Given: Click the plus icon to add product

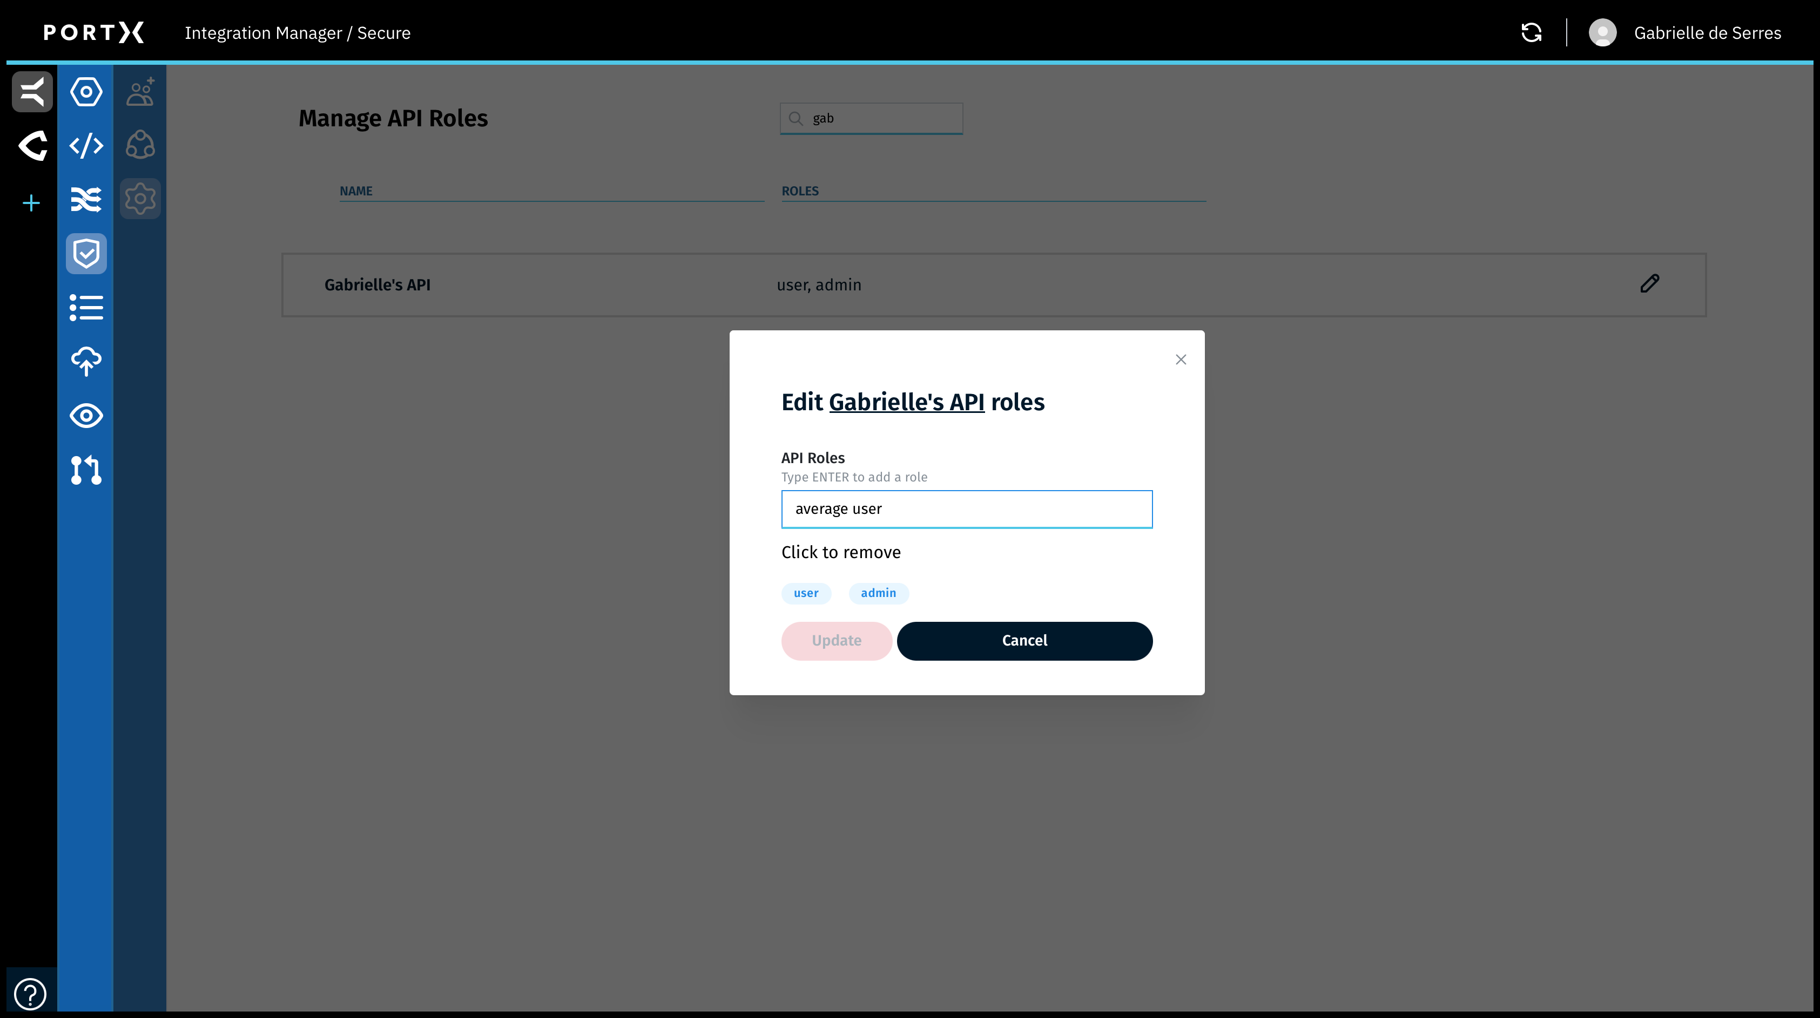Looking at the screenshot, I should pos(31,203).
